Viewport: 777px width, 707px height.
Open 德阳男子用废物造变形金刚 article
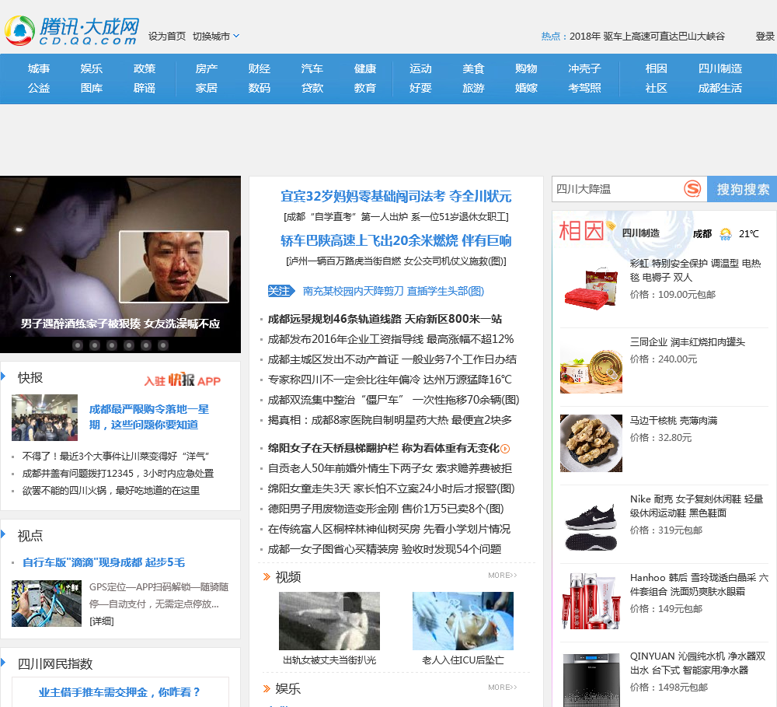point(385,509)
